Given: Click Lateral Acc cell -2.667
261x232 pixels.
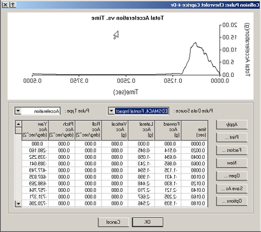Looking at the screenshot, I should pyautogui.click(x=141, y=196).
